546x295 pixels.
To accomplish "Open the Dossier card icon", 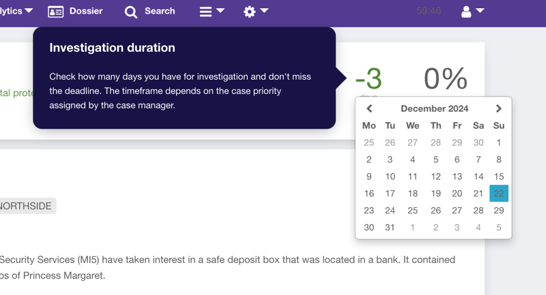I will [56, 12].
